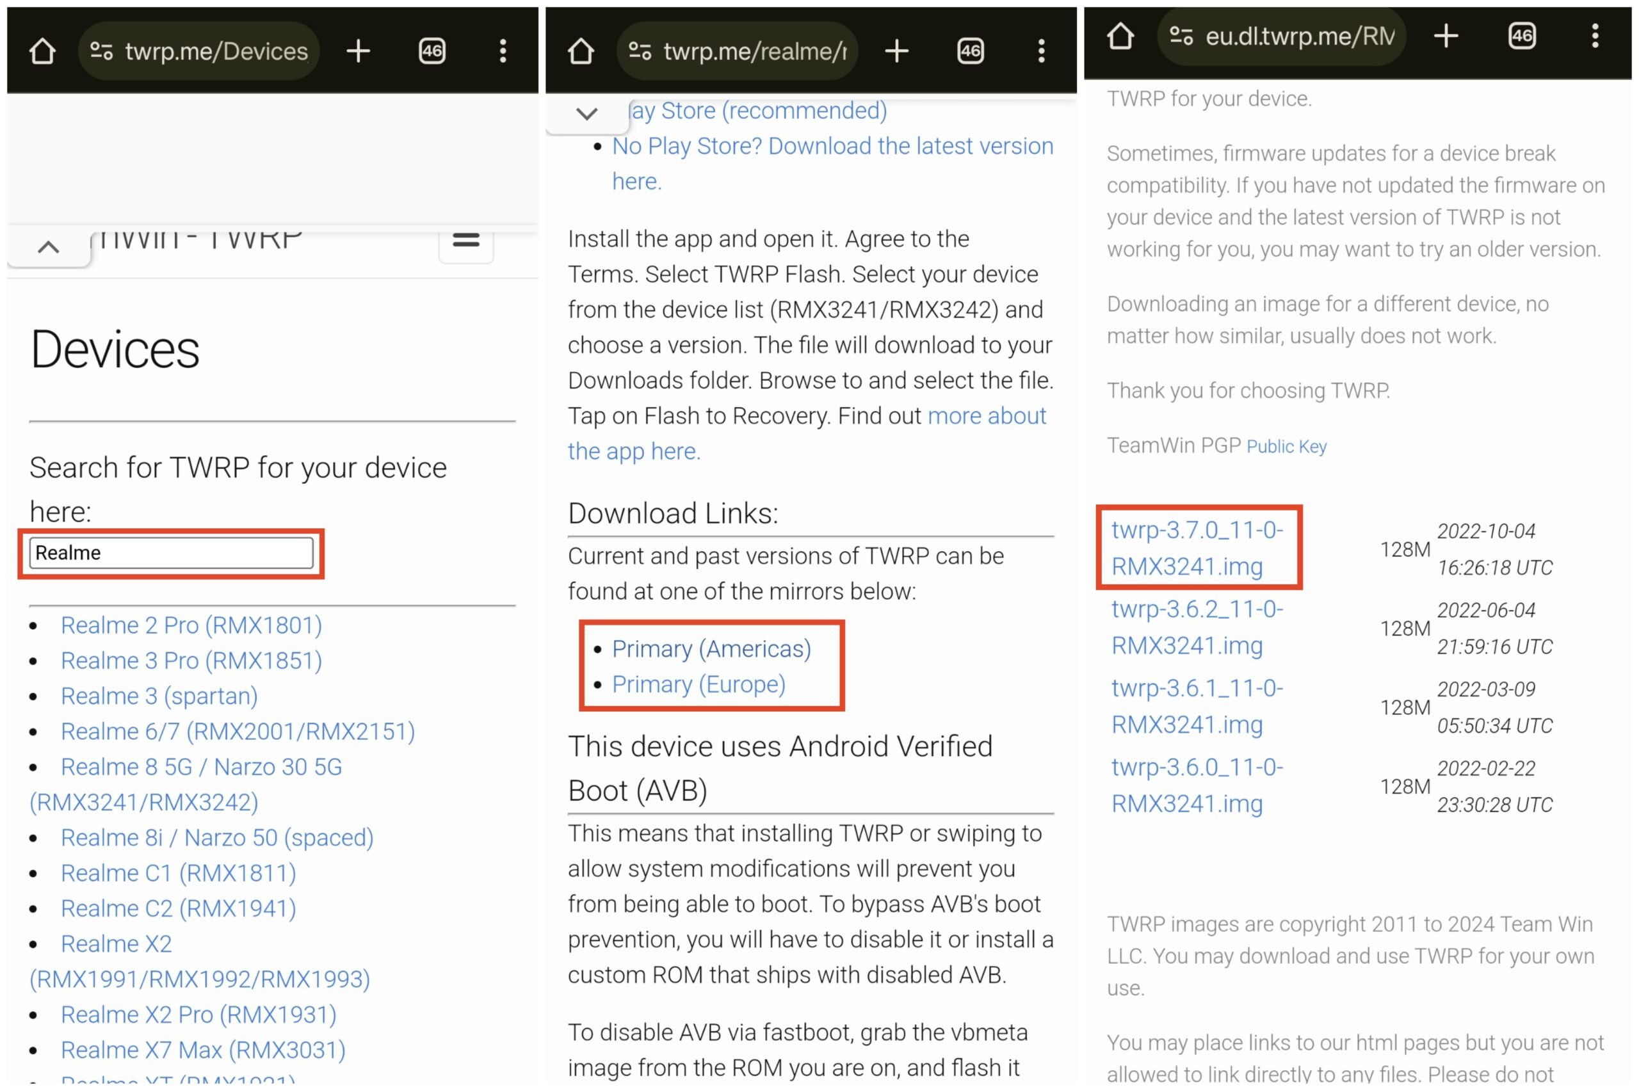Open the Primary (Europe) mirror link
Image resolution: width=1639 pixels, height=1092 pixels.
tap(698, 684)
